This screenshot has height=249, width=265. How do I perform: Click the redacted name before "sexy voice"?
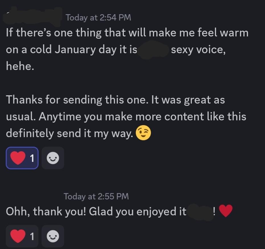pyautogui.click(x=154, y=50)
